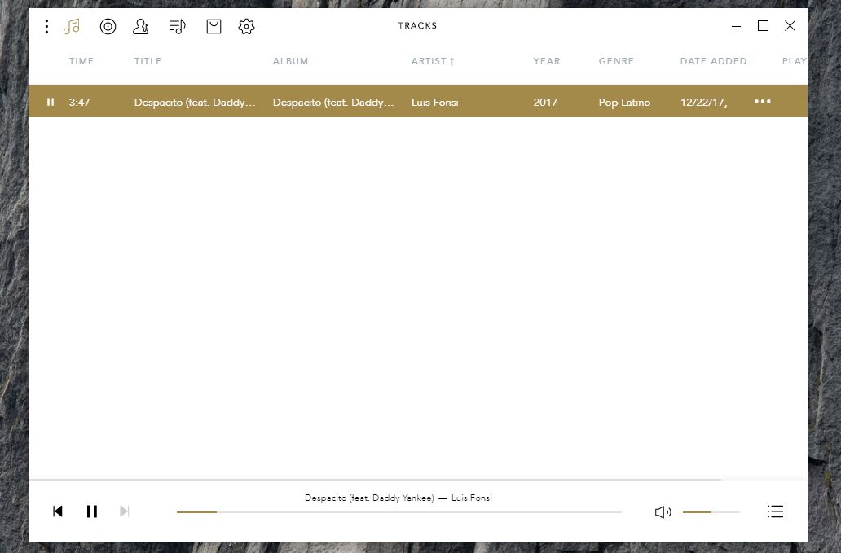The height and width of the screenshot is (553, 841).
Task: Close the music player window
Action: 790,26
